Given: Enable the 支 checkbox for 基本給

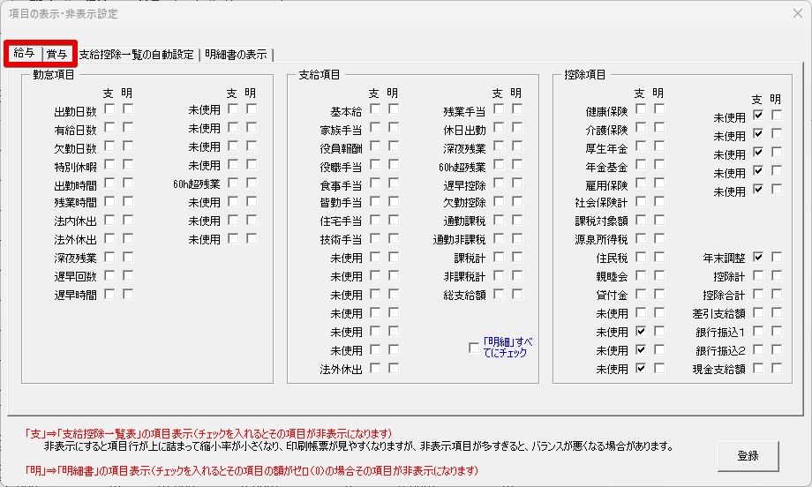Looking at the screenshot, I should click(x=375, y=109).
